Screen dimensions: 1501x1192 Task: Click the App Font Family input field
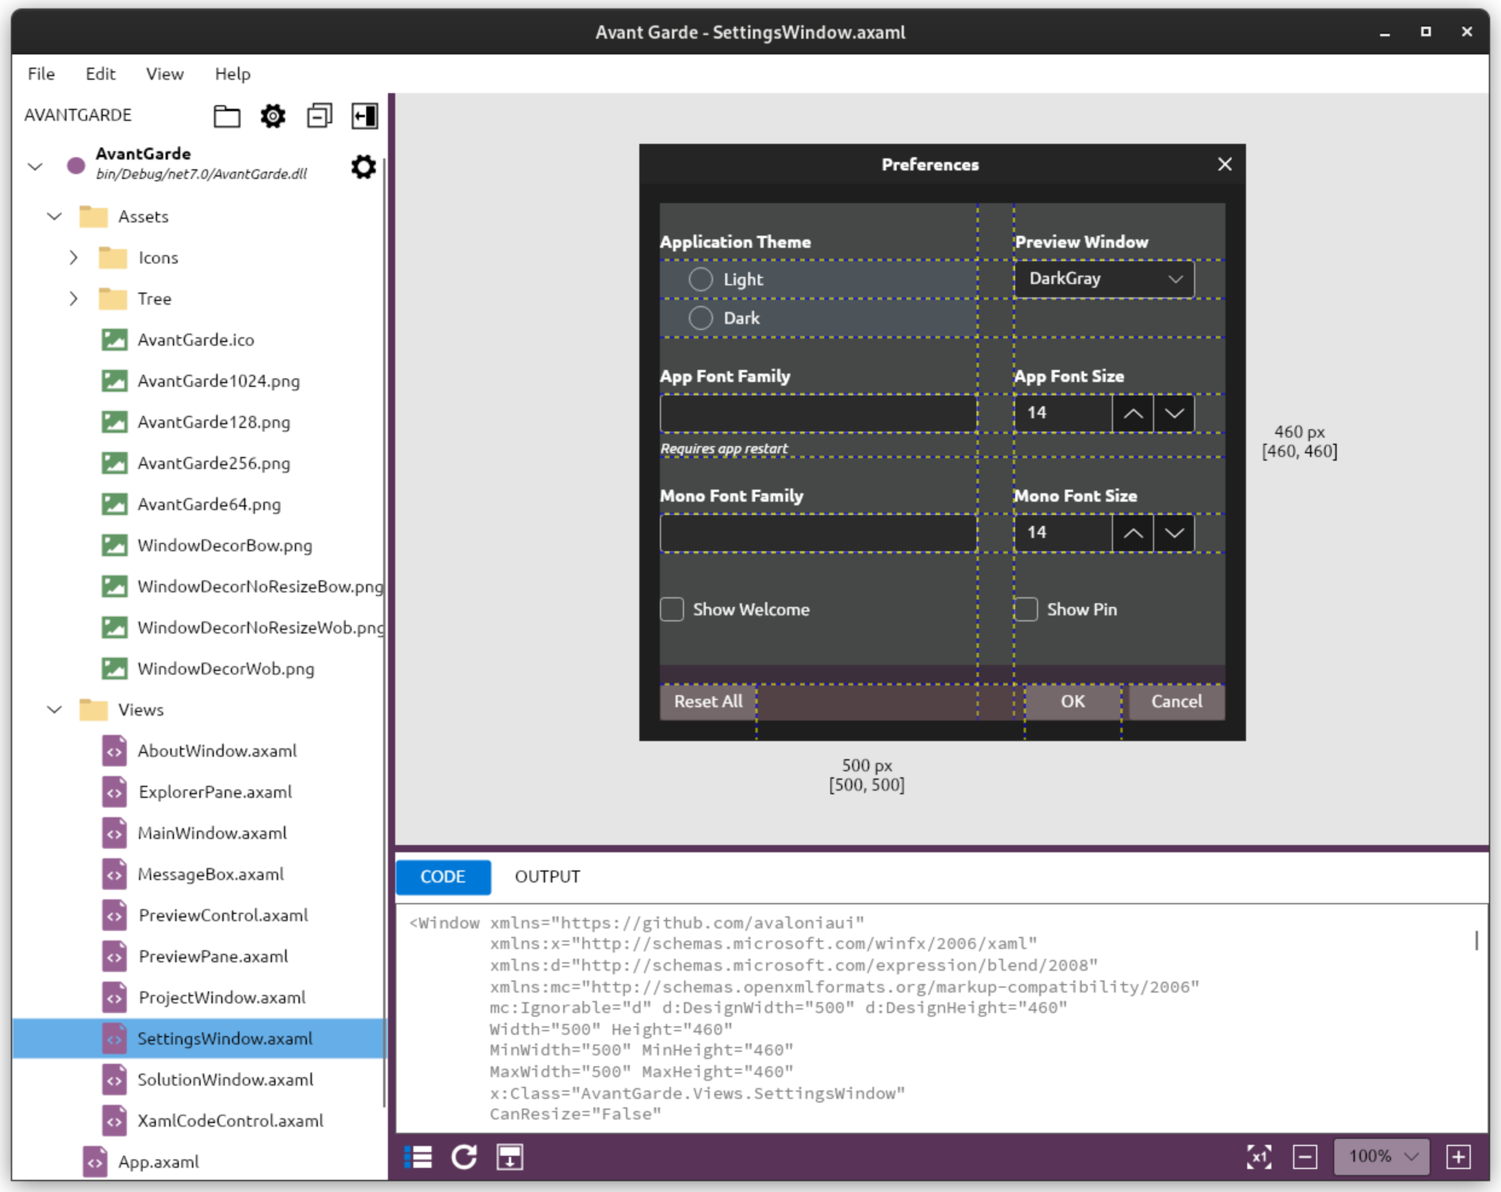pos(818,413)
